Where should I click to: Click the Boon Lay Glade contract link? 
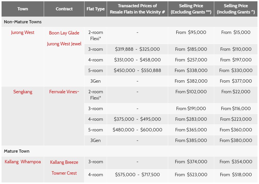point(64,33)
